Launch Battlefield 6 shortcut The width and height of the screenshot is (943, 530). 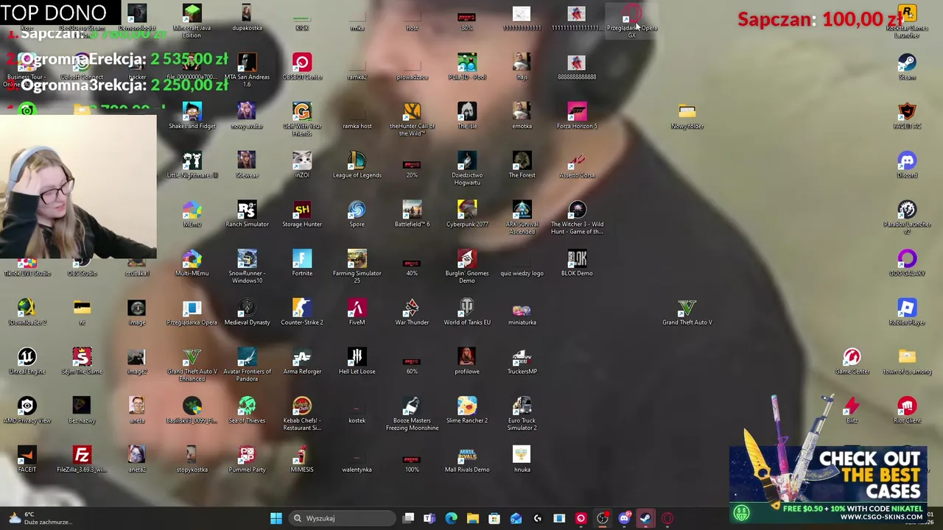(x=412, y=214)
